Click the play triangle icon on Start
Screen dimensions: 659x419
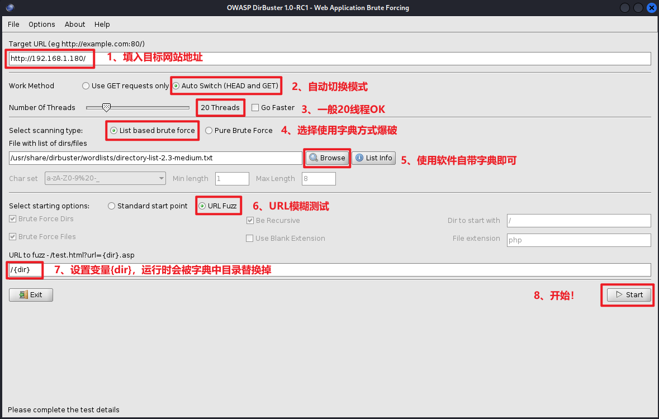point(619,294)
